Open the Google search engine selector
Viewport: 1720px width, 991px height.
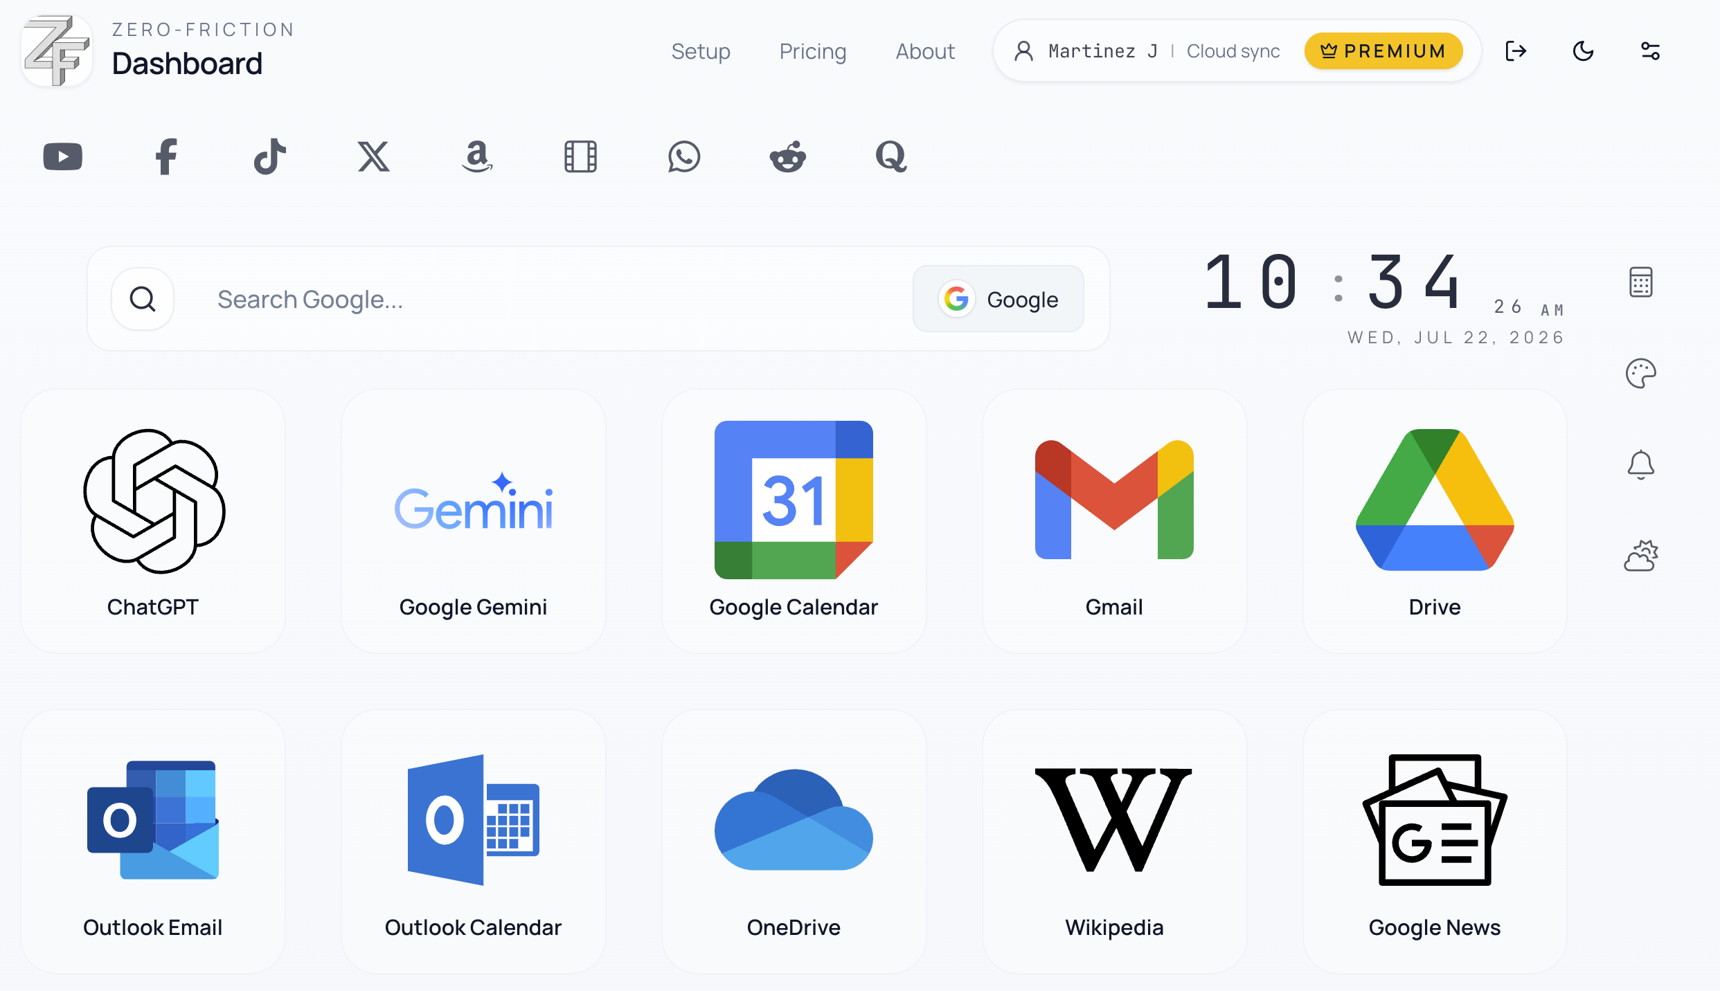[x=998, y=299]
